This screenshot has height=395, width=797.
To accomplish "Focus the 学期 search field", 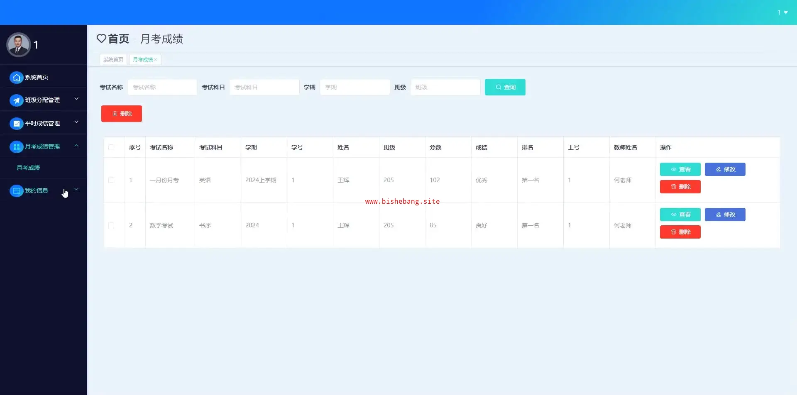I will click(355, 87).
